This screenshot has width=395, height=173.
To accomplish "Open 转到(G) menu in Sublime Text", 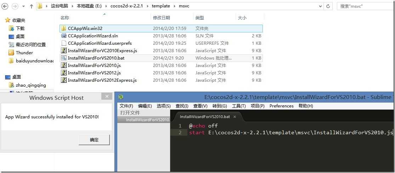I will tap(220, 106).
